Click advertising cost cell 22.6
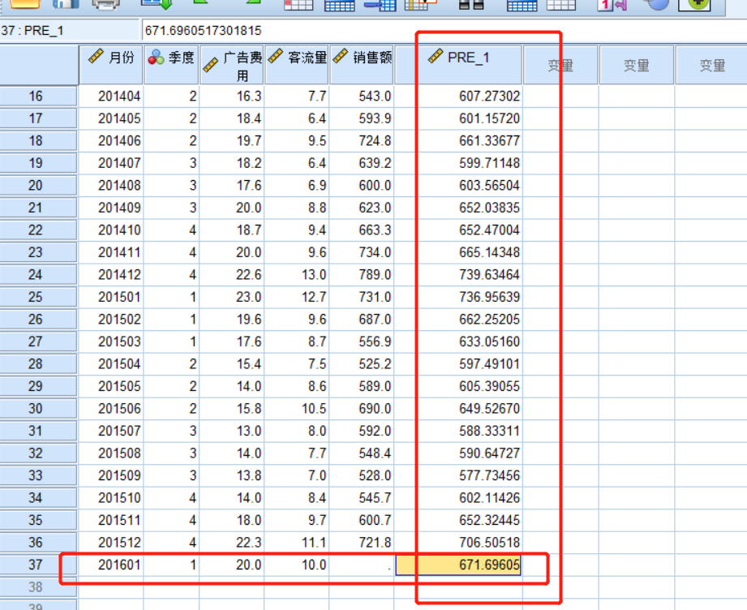This screenshot has height=610, width=747. (232, 274)
